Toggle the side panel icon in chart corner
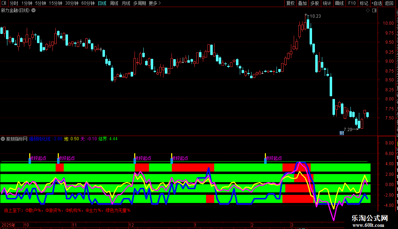 [x=374, y=11]
